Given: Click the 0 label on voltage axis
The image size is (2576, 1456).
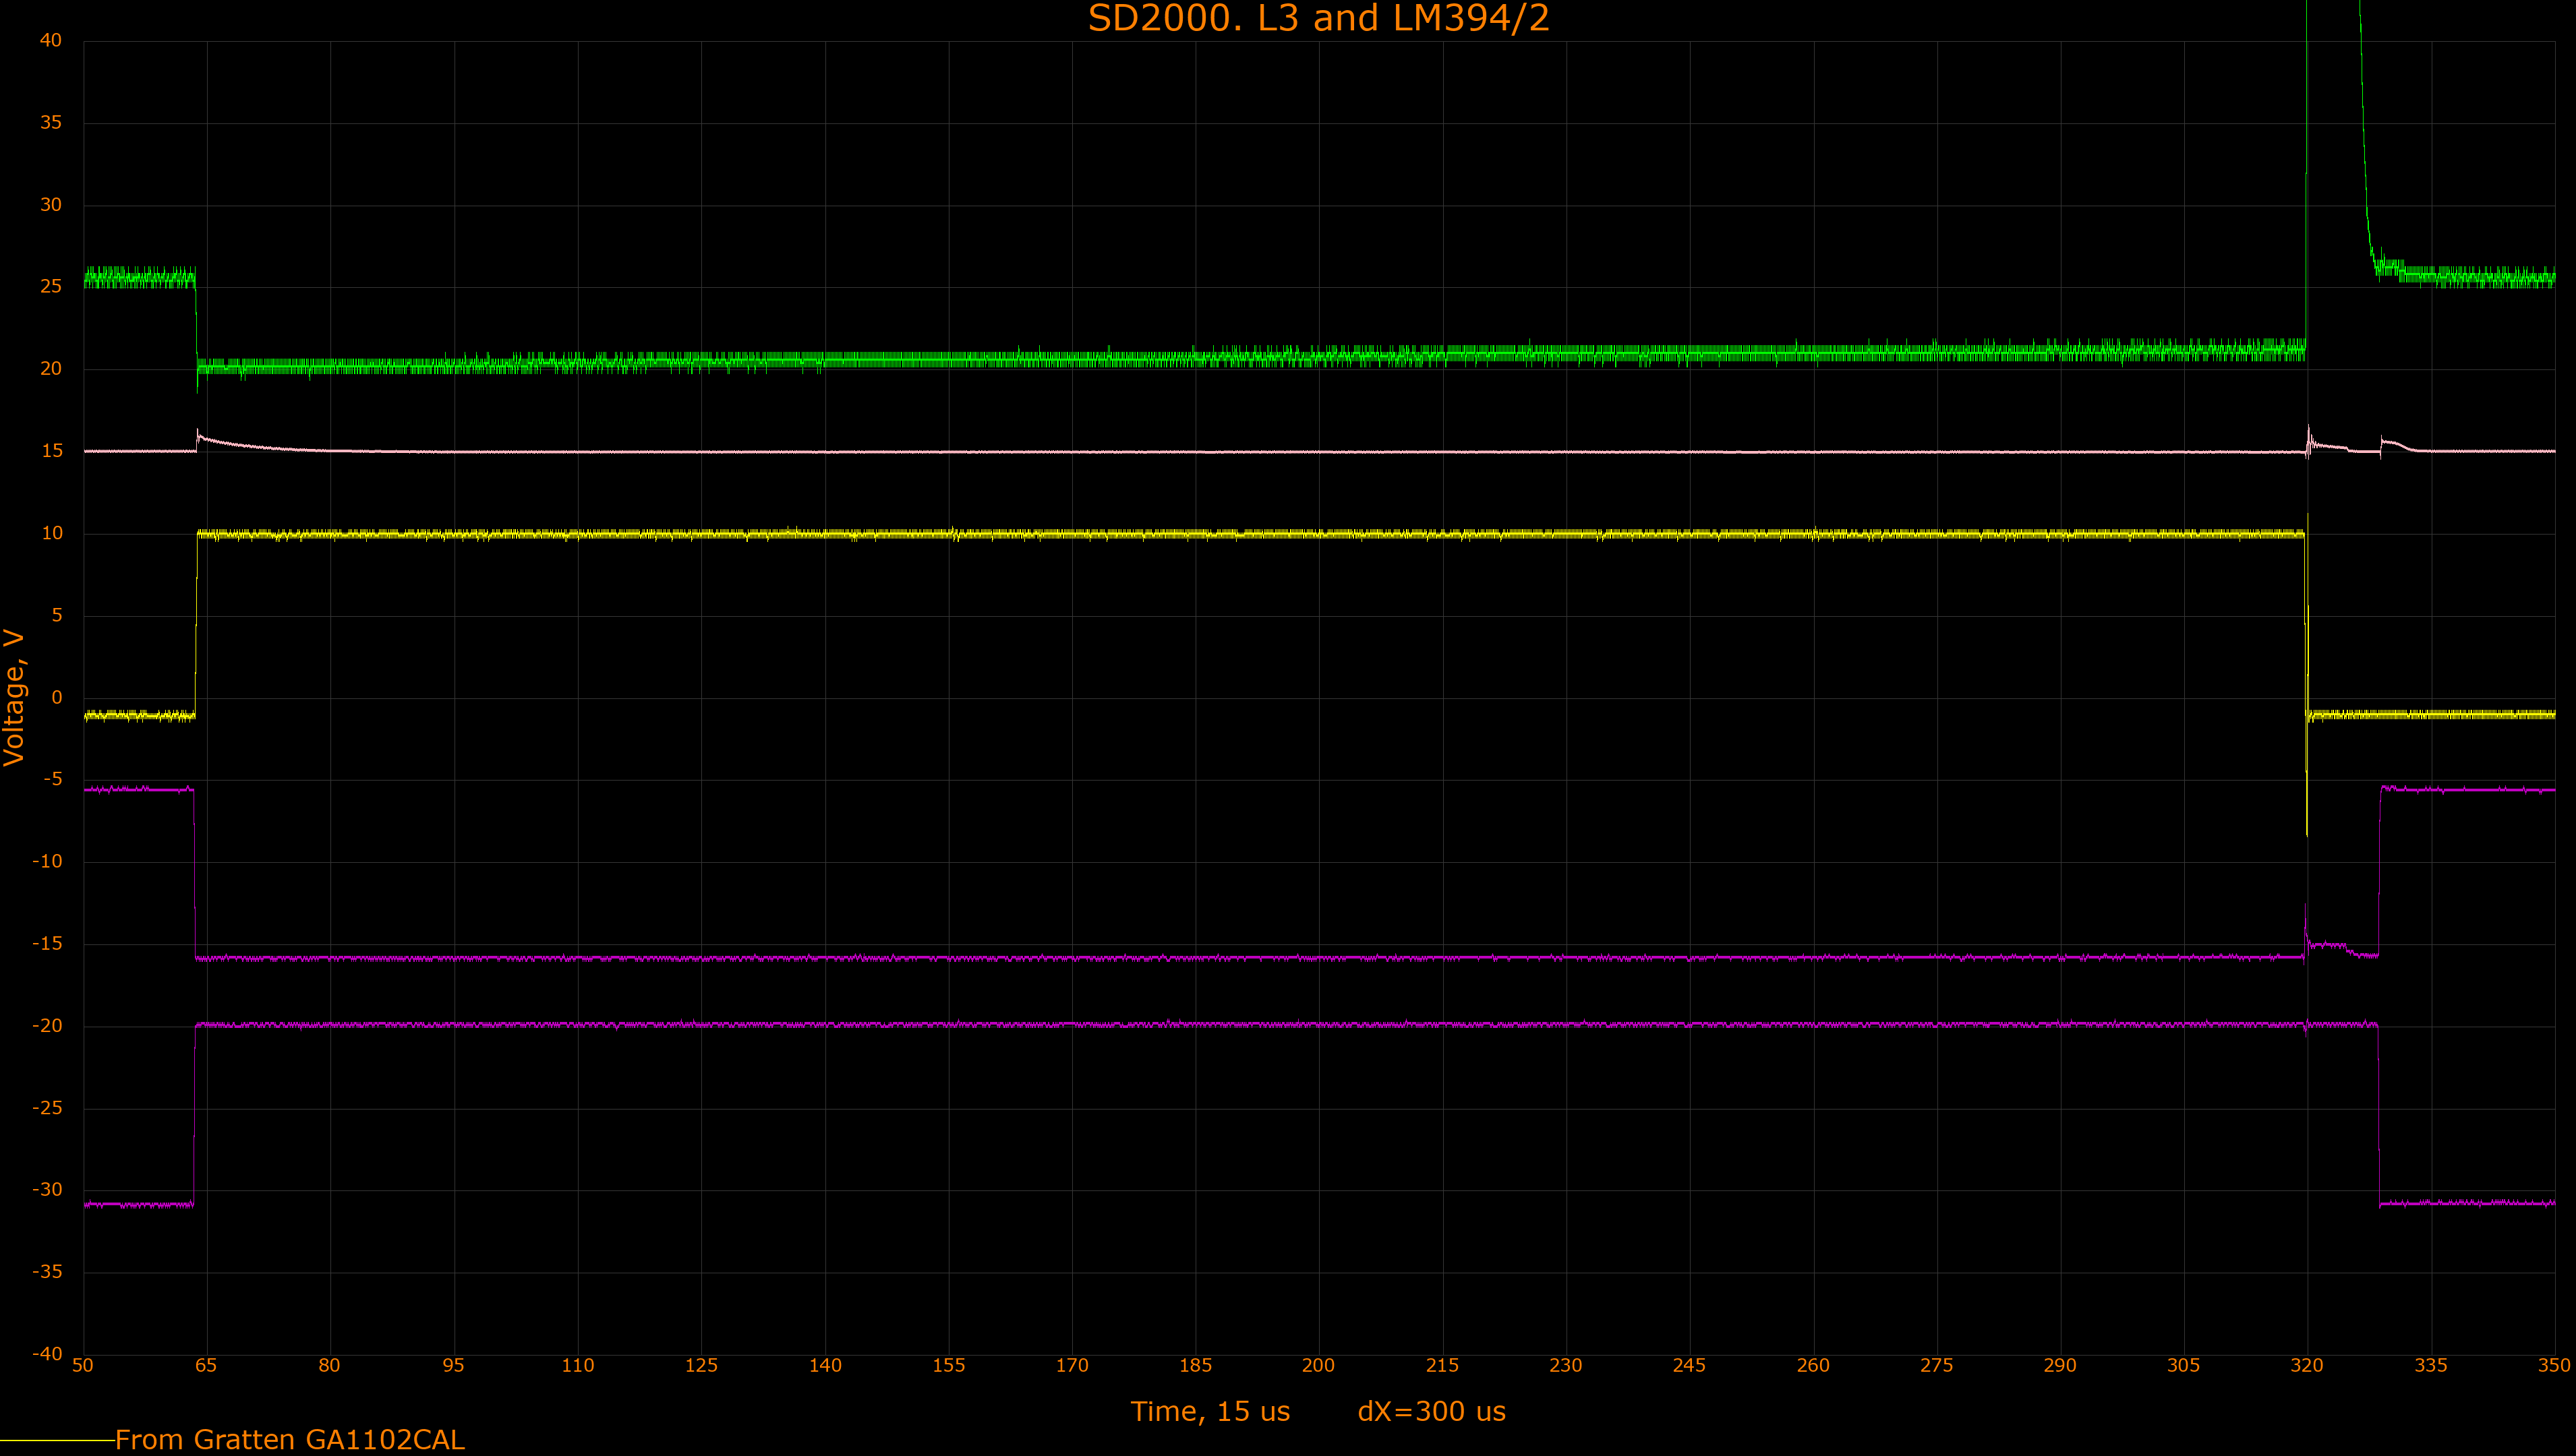Looking at the screenshot, I should coord(56,698).
